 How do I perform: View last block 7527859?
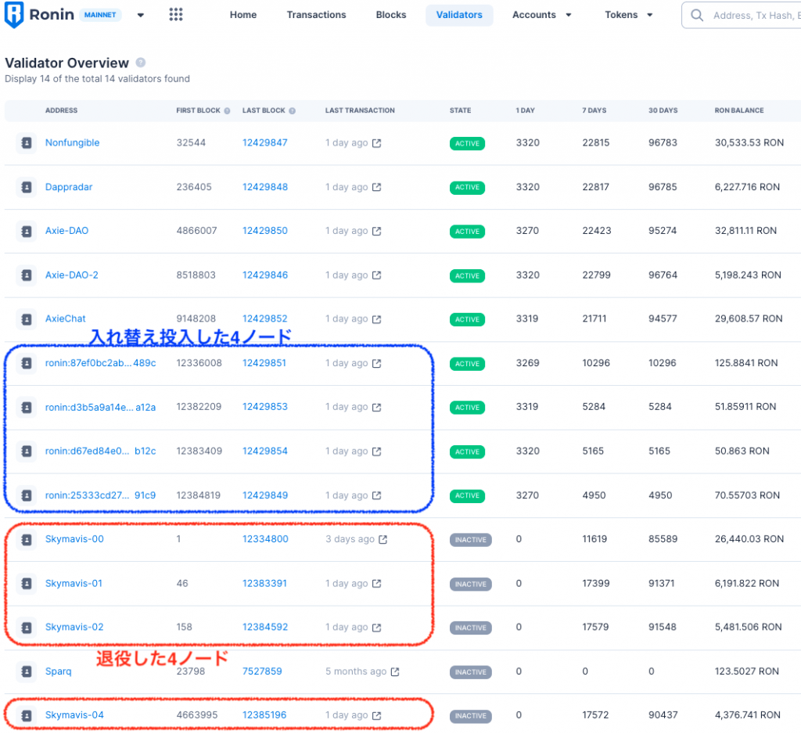(262, 671)
